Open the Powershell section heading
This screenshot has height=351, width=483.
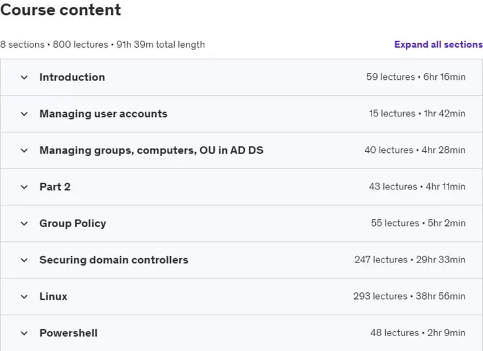coord(68,333)
